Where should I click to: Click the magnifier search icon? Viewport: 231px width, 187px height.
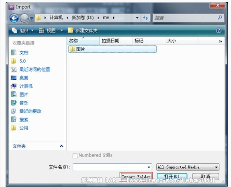220,18
